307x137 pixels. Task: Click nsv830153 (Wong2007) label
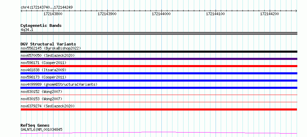pos(41,99)
